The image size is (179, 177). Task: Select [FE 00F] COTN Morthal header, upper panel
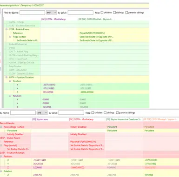pos(95,19)
